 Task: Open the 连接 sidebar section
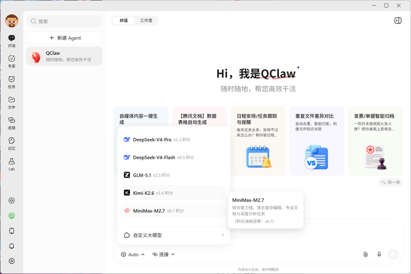(x=12, y=123)
